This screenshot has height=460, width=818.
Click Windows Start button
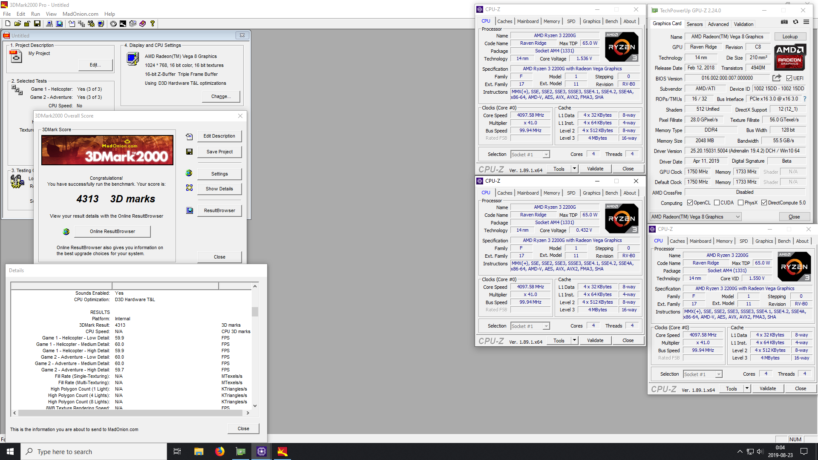coord(10,451)
